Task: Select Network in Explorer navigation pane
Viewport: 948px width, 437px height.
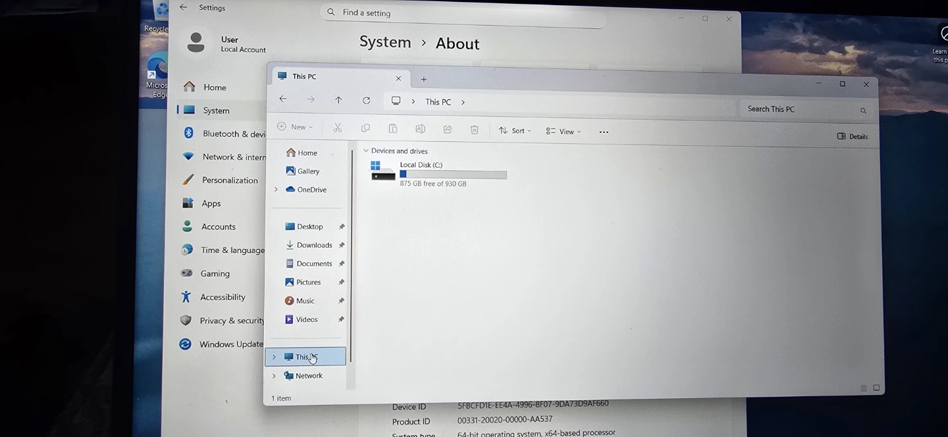Action: [303, 376]
